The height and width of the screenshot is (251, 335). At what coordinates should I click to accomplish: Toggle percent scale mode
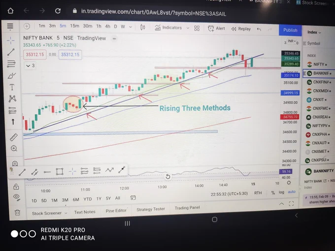tap(273, 193)
